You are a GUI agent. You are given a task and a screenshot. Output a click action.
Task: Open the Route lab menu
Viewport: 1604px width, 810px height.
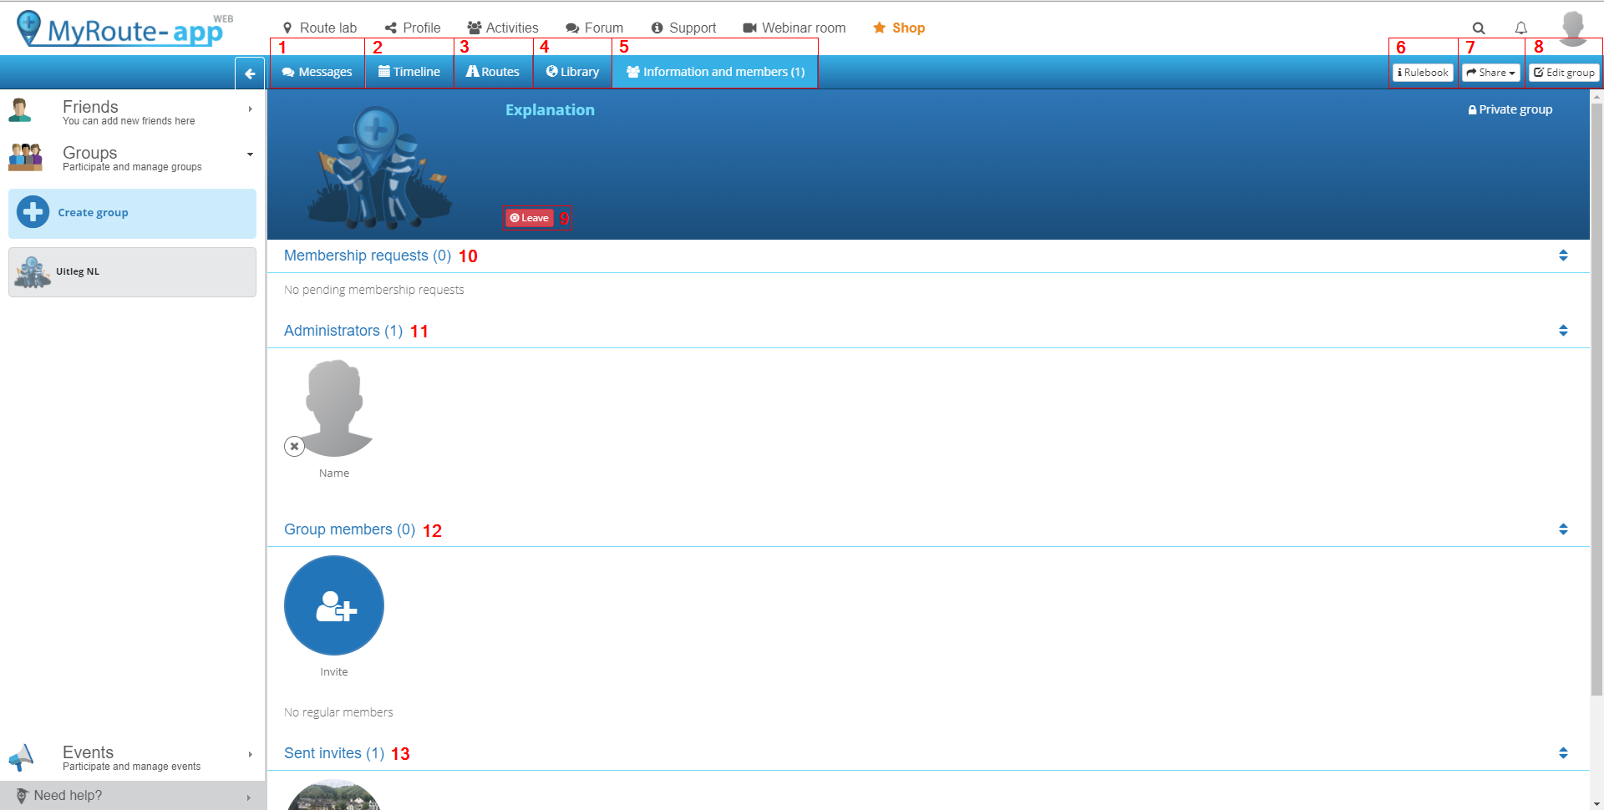point(320,28)
